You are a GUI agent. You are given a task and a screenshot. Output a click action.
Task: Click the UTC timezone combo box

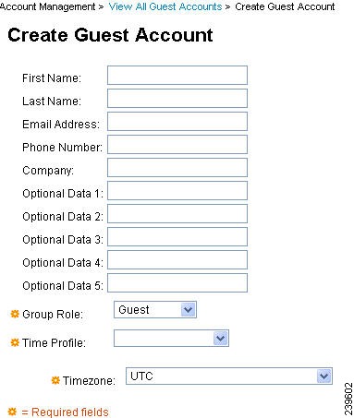tap(229, 376)
